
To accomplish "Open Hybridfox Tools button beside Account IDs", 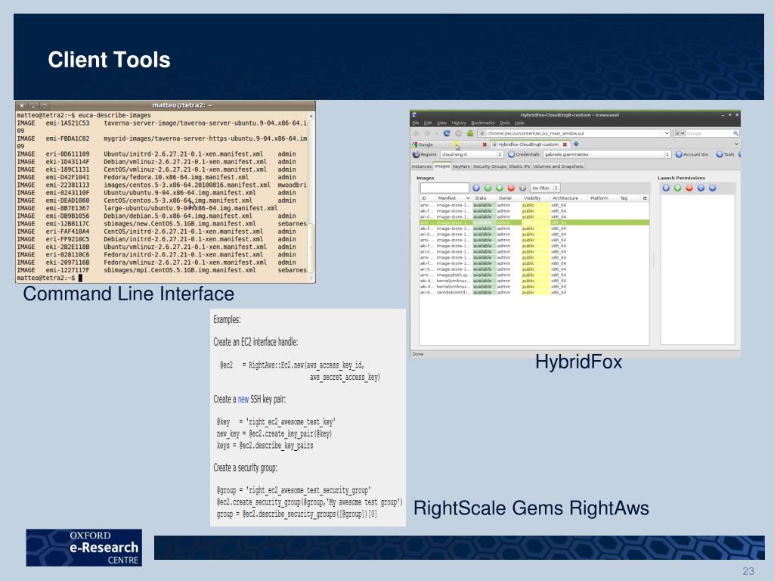I will tap(726, 154).
